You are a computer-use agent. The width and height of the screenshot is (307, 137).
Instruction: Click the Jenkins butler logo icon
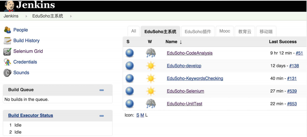(9, 6)
